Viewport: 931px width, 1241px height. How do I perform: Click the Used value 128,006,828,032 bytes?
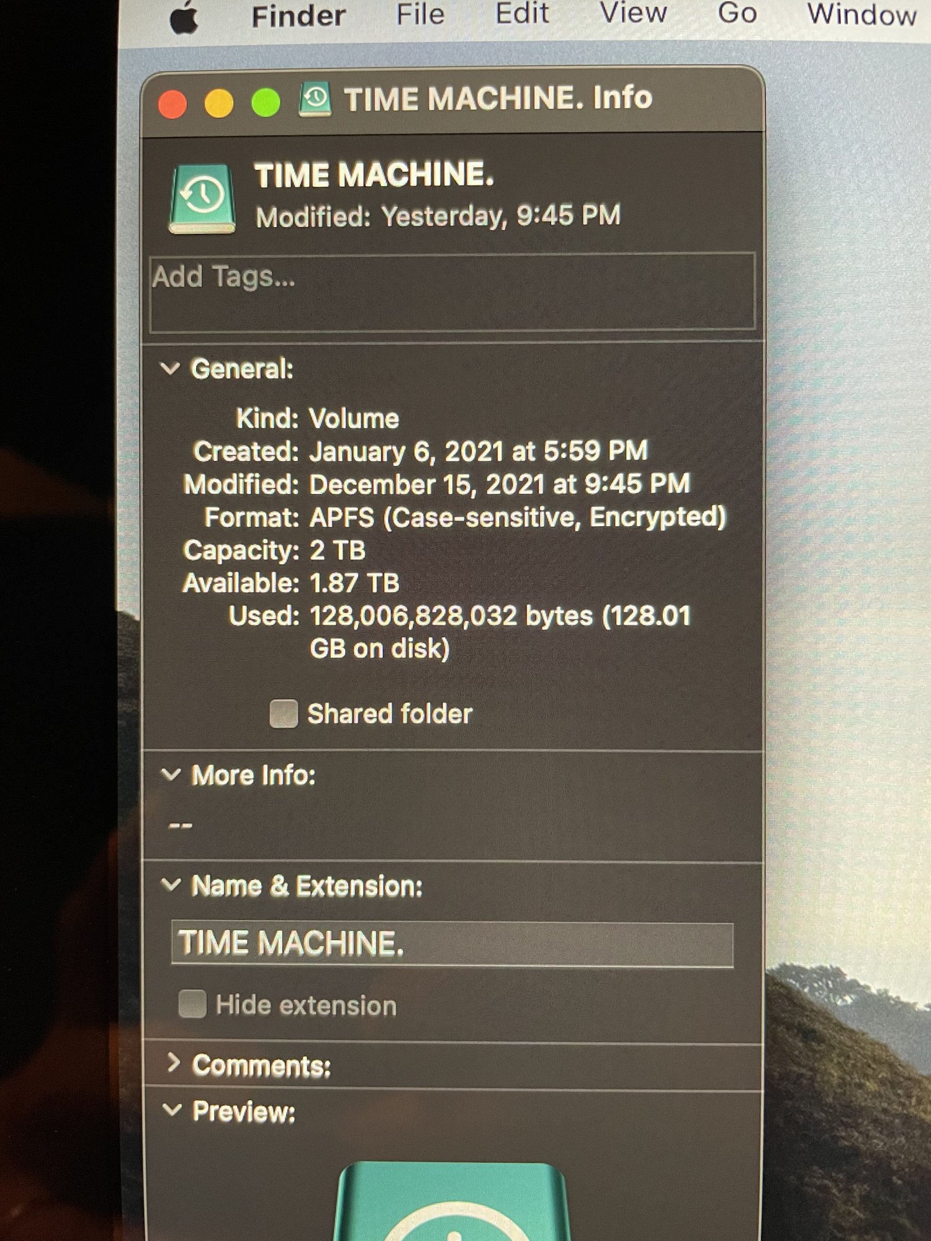[500, 632]
